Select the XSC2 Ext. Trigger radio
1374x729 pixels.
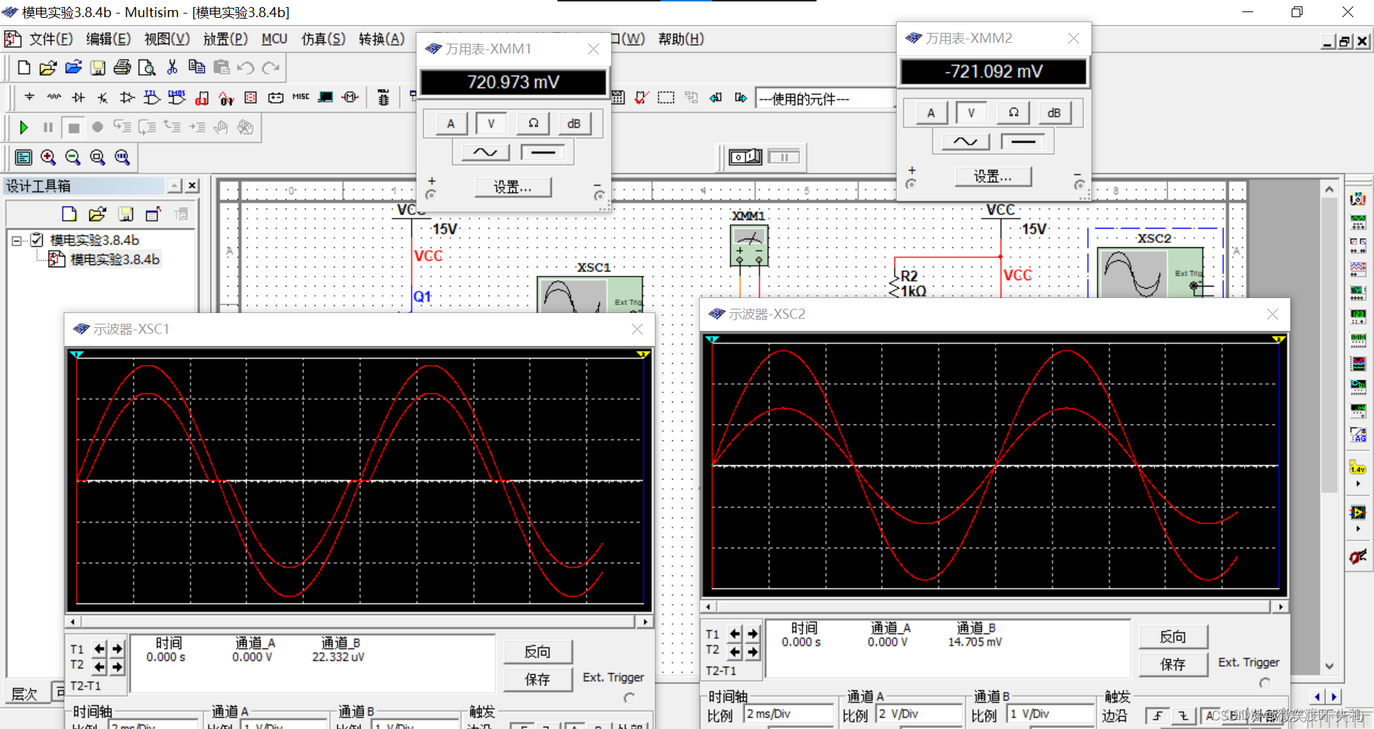[x=1265, y=683]
